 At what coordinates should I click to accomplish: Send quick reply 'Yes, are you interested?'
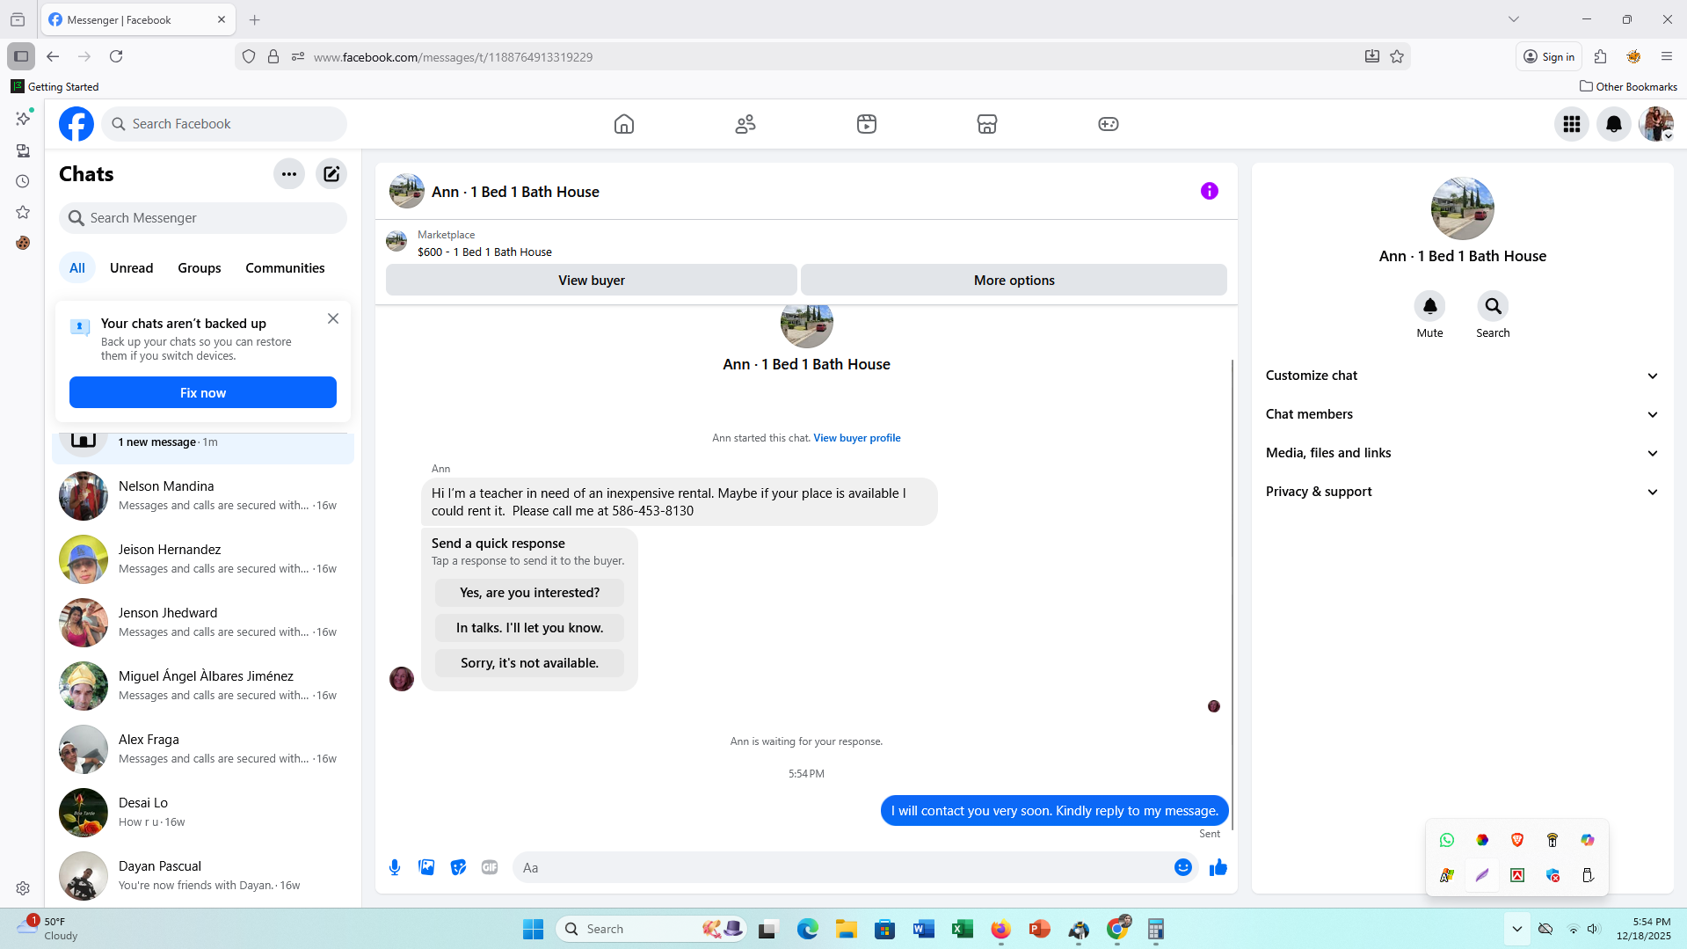pos(529,593)
